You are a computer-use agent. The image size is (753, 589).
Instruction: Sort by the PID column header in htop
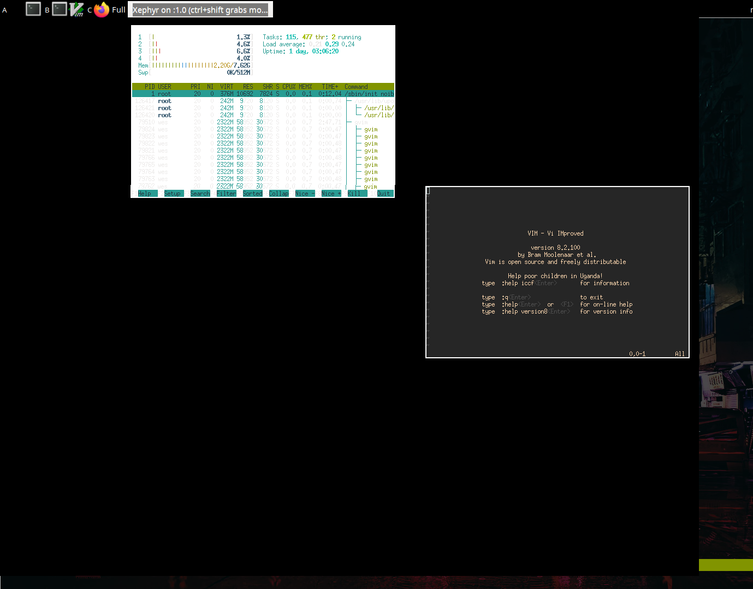coord(150,87)
